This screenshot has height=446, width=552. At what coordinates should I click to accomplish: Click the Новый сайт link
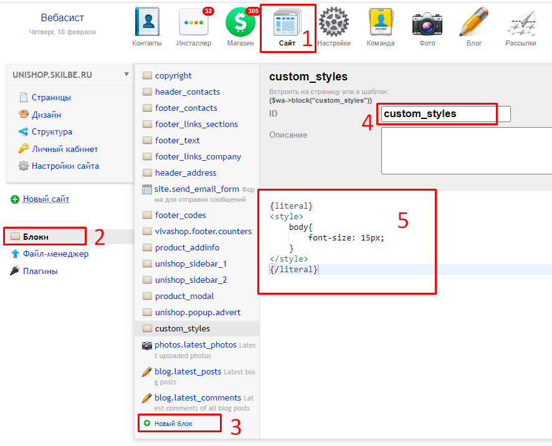[46, 199]
